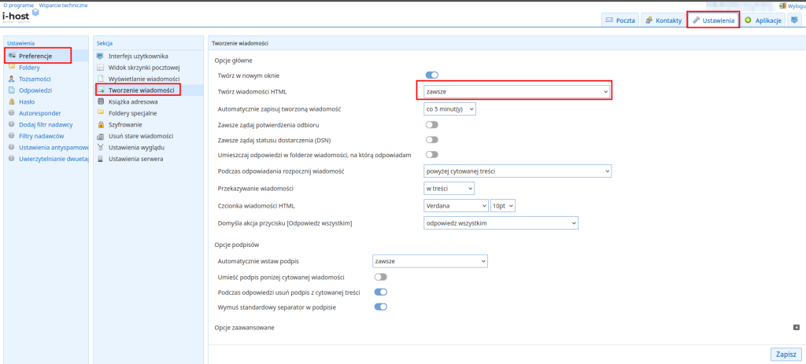
Task: Open the Kontakty tab
Action: click(x=663, y=20)
